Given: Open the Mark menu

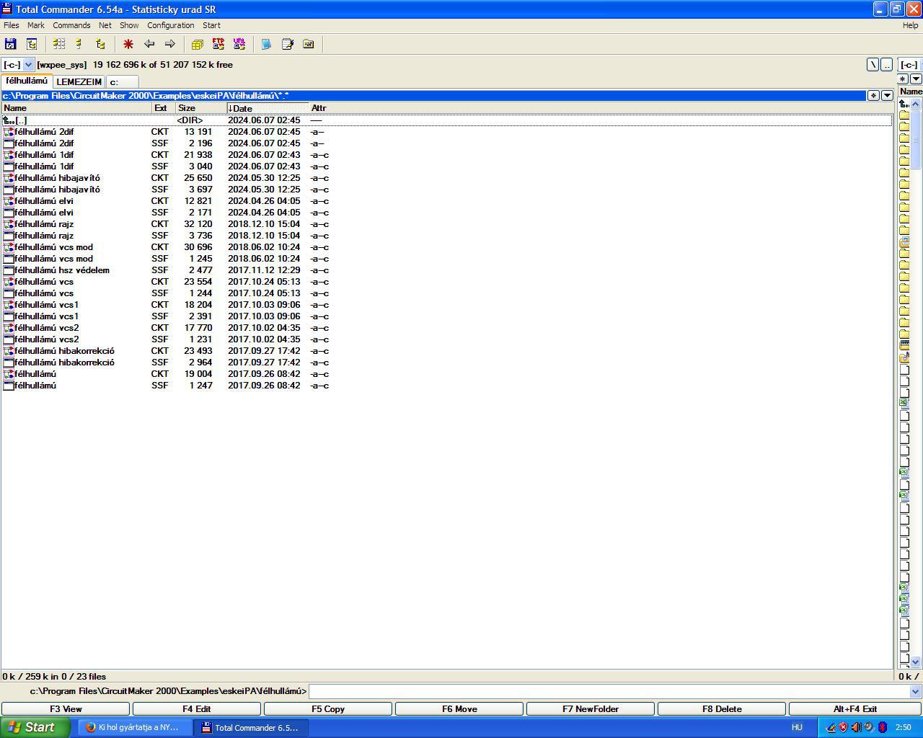Looking at the screenshot, I should 36,25.
